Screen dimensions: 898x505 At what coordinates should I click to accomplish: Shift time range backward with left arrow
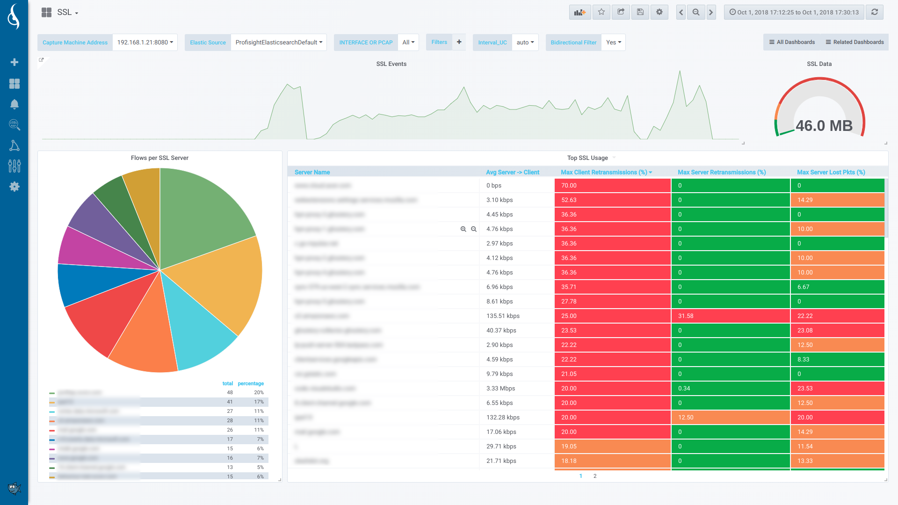click(681, 13)
